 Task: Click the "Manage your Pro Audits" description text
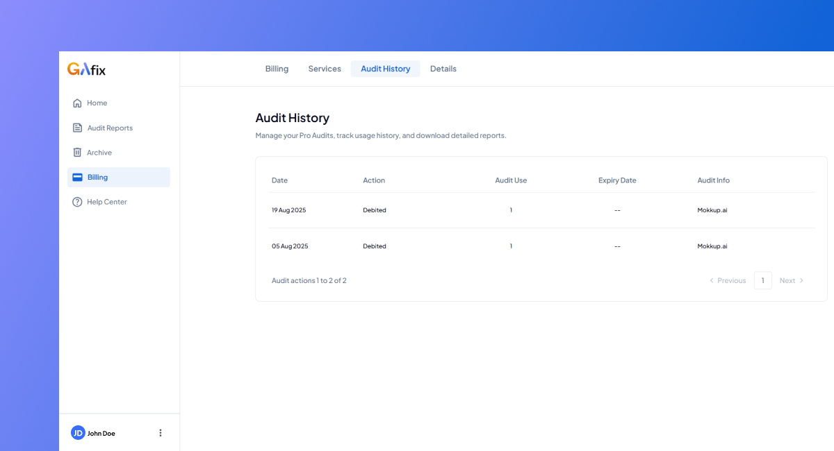(381, 136)
